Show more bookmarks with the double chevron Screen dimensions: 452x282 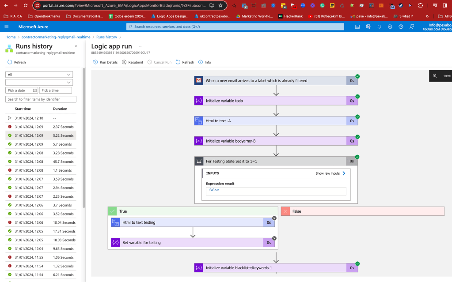click(427, 16)
